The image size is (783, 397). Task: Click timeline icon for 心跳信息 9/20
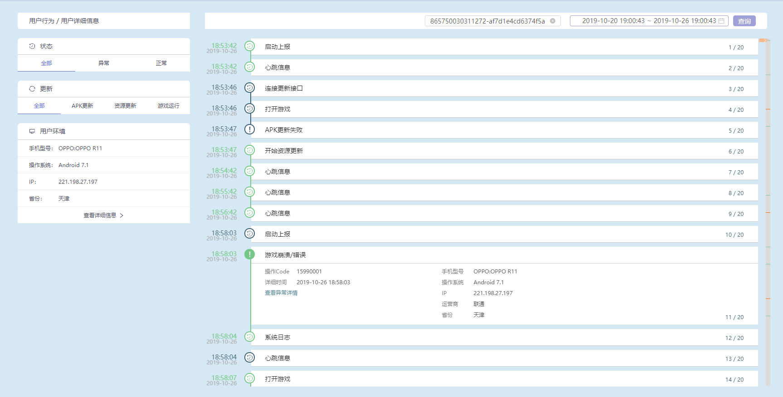click(x=249, y=213)
